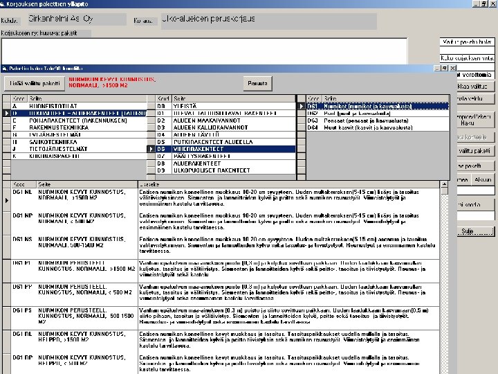Select package row D61 DP

click(x=225, y=364)
